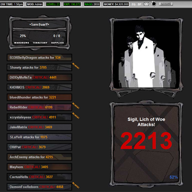Click the BLOCK badge beside Shawty's attack
This screenshot has width=192, height=192.
(x=76, y=66)
